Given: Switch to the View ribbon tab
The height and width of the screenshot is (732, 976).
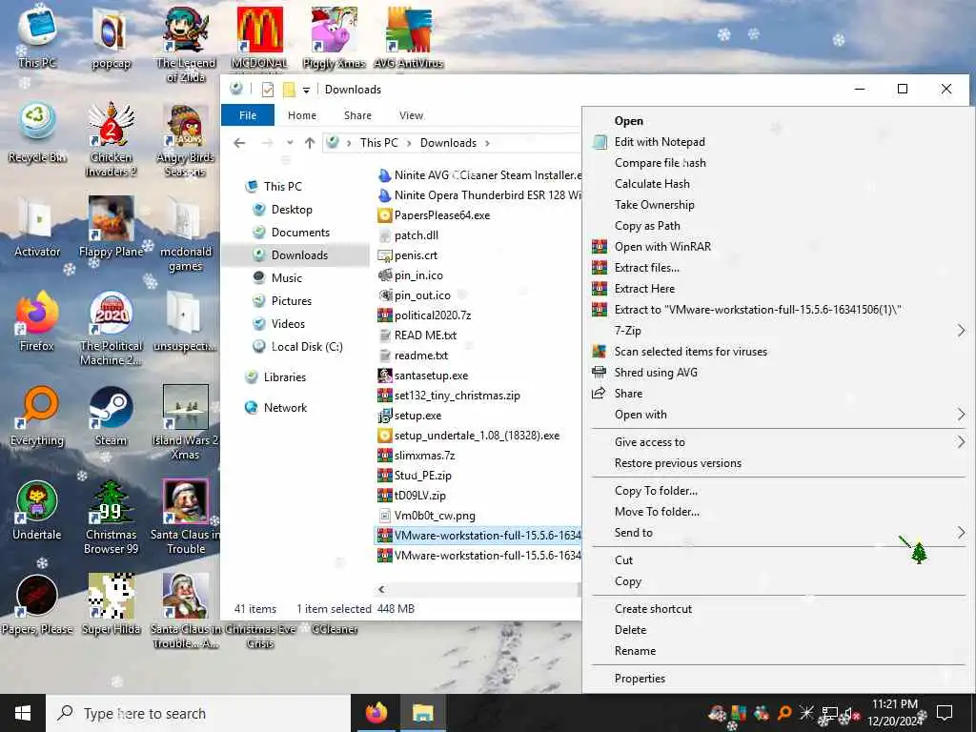Looking at the screenshot, I should pyautogui.click(x=411, y=115).
